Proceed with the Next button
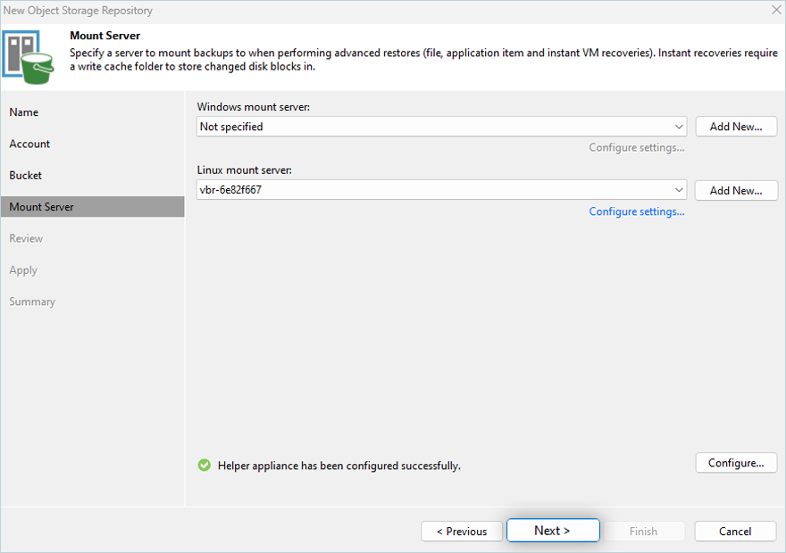786x553 pixels. (x=552, y=531)
